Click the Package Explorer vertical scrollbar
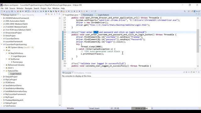Screen dimensions: 201x113 tap(60, 68)
